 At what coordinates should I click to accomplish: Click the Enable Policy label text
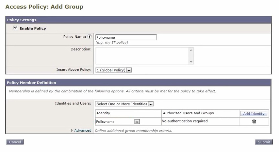[x=33, y=28]
